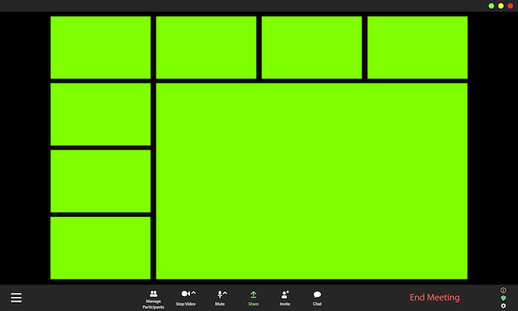Image resolution: width=518 pixels, height=311 pixels.
Task: Select the third video tile in top row
Action: (x=312, y=47)
